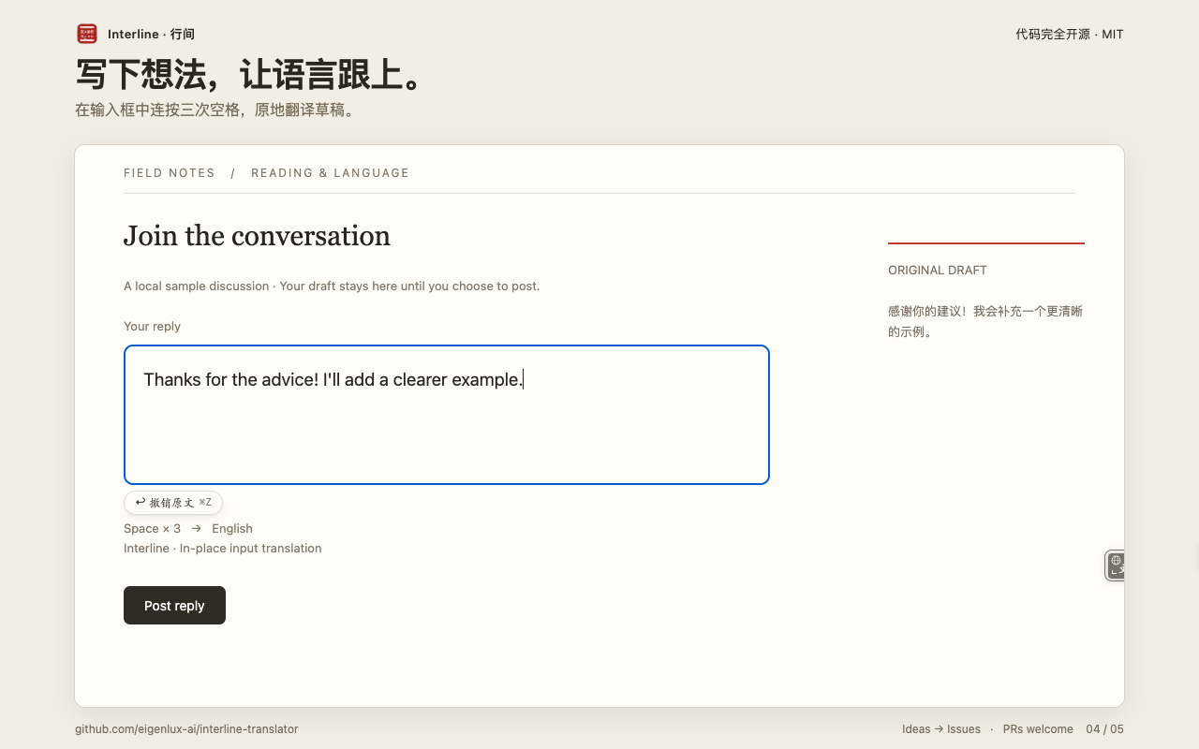Click the original Chinese draft text 感谢你的建议
The image size is (1199, 749).
pos(985,321)
